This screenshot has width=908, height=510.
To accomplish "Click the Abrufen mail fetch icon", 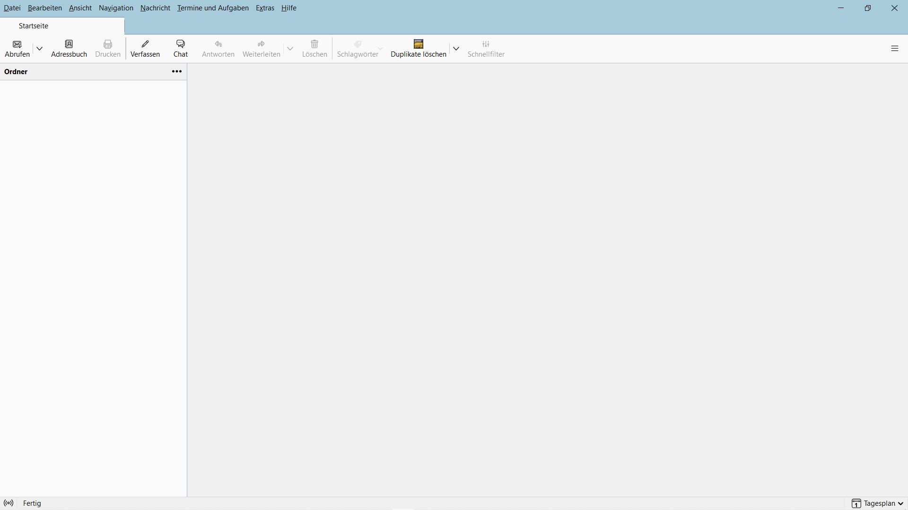I will 17,44.
